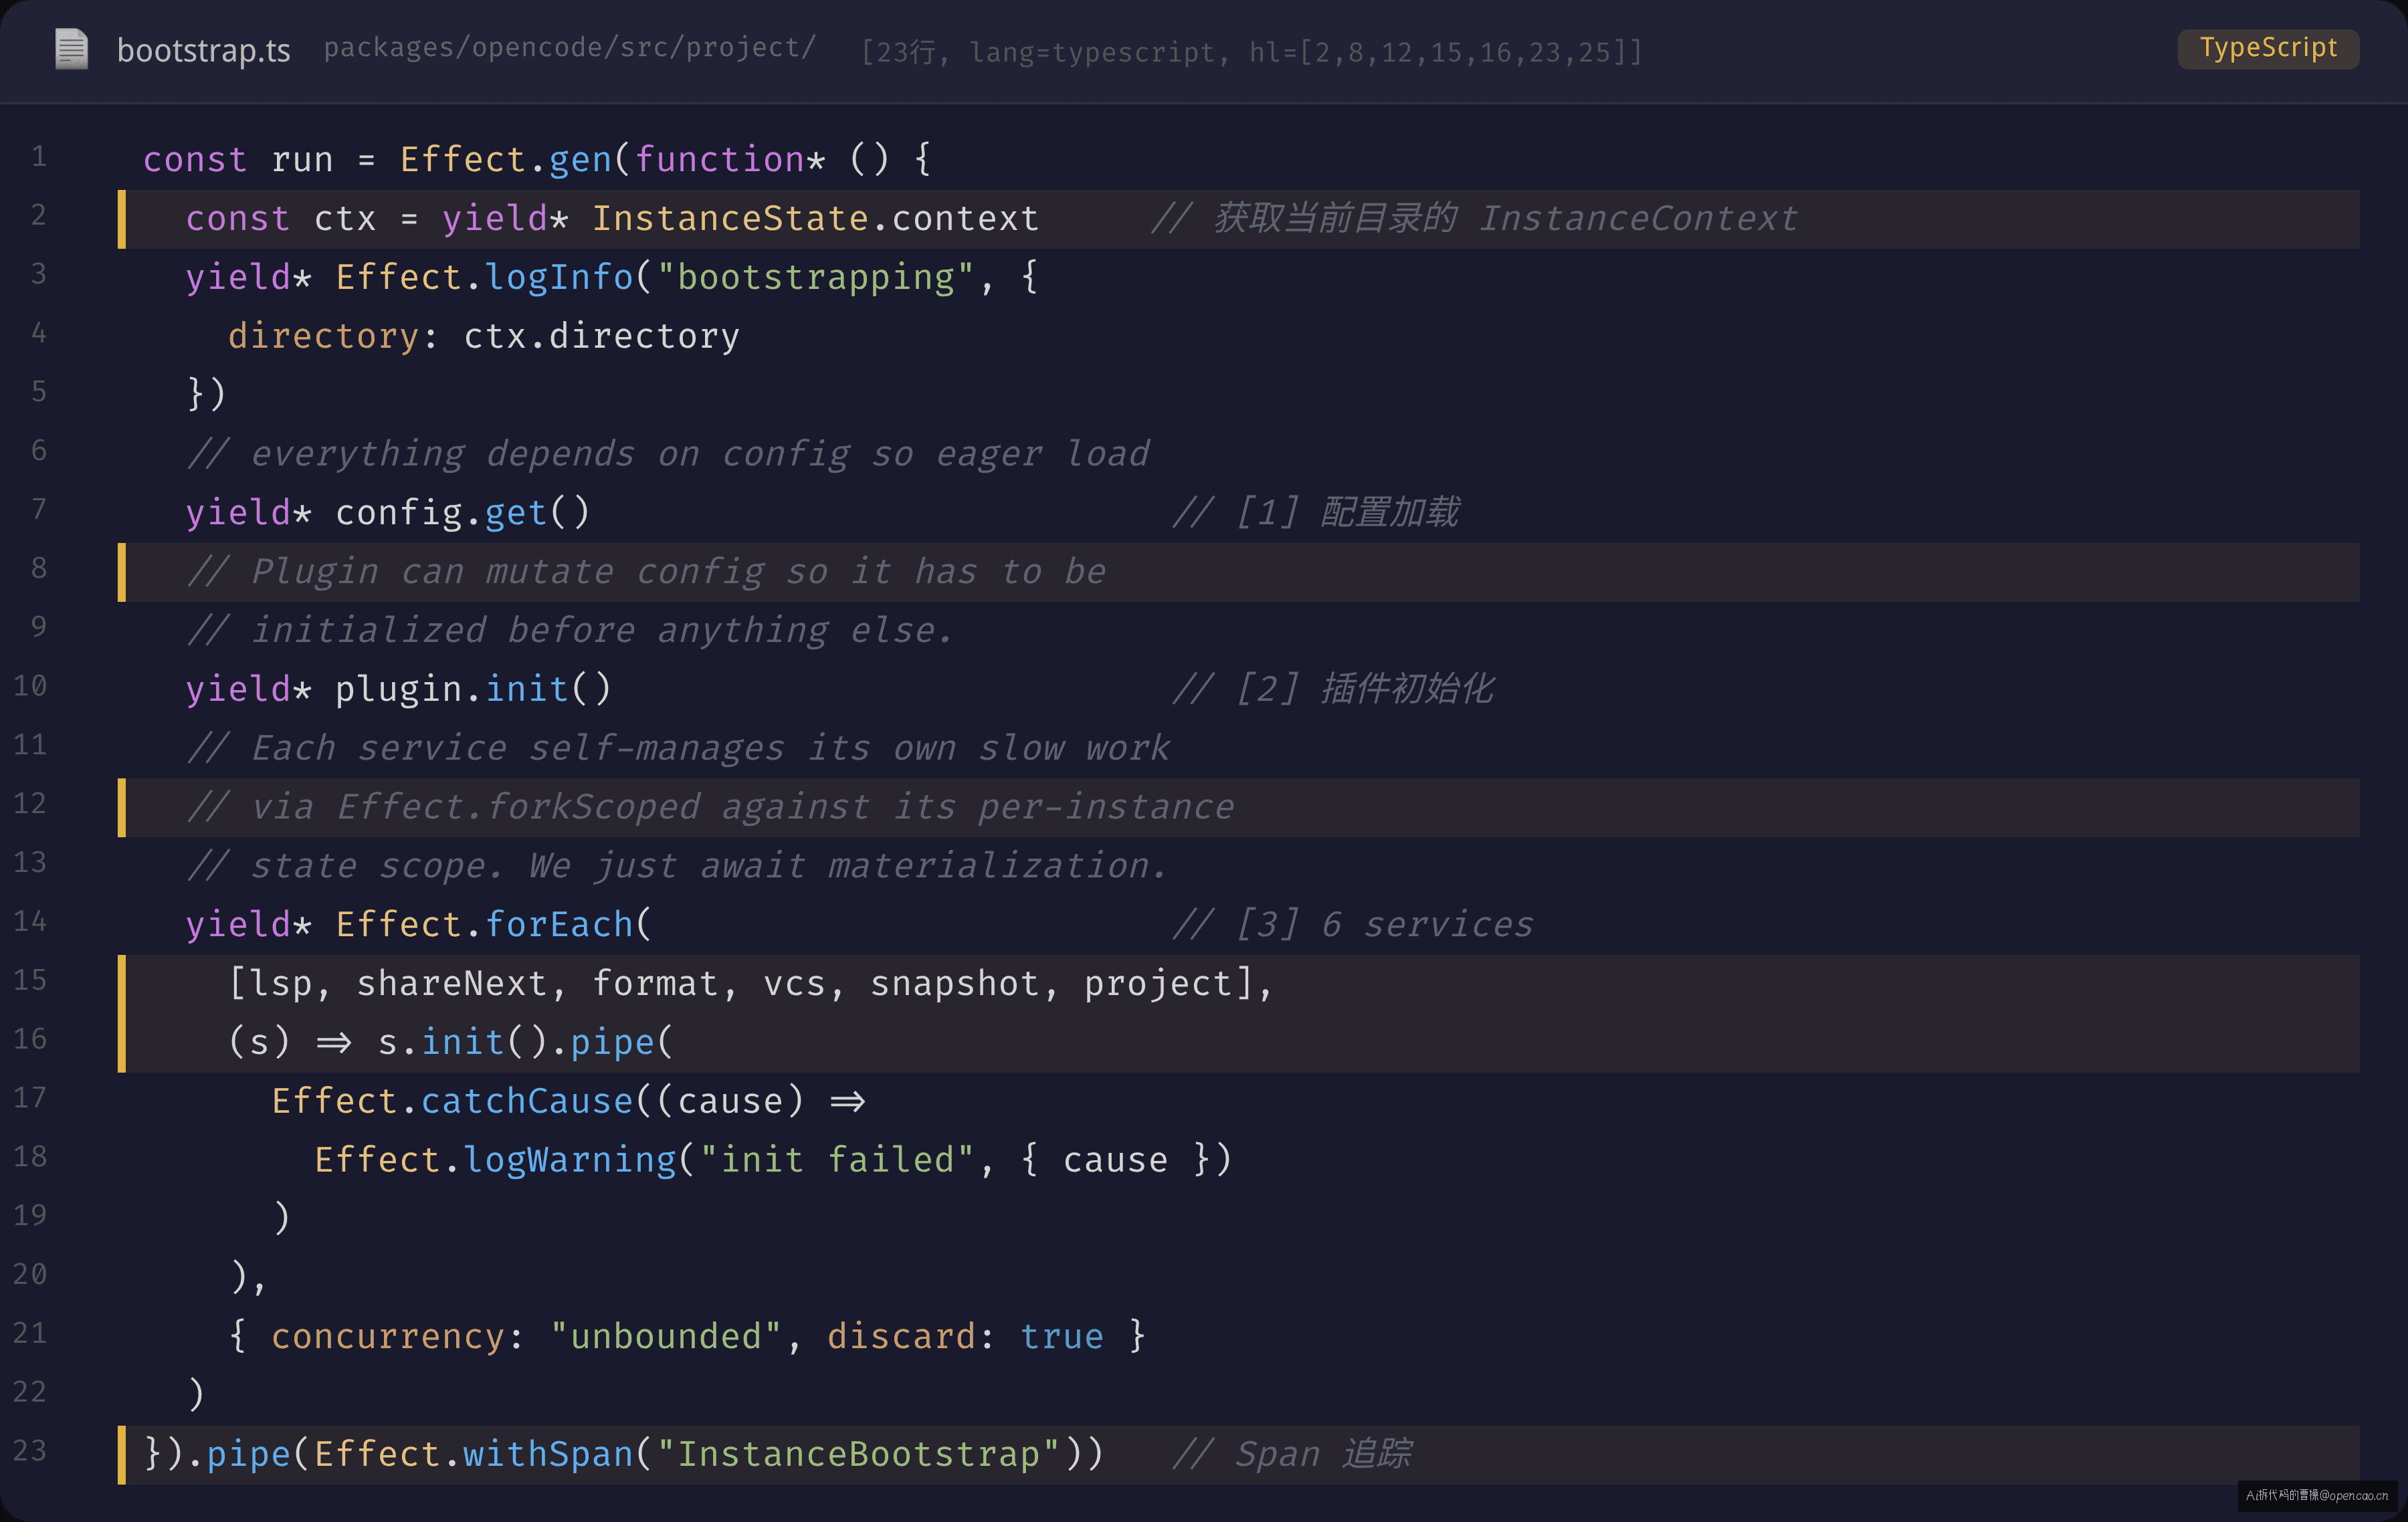Click the TypeScript language badge
The width and height of the screenshot is (2408, 1522).
coord(2268,48)
